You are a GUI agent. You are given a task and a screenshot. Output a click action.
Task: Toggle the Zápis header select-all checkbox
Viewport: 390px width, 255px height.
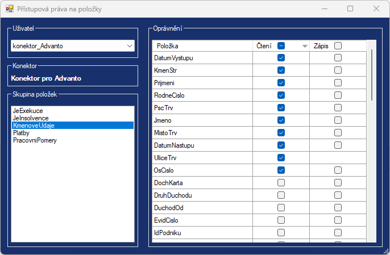pos(338,46)
